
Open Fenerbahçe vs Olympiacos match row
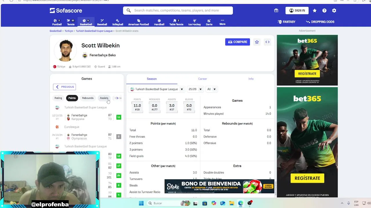87,137
